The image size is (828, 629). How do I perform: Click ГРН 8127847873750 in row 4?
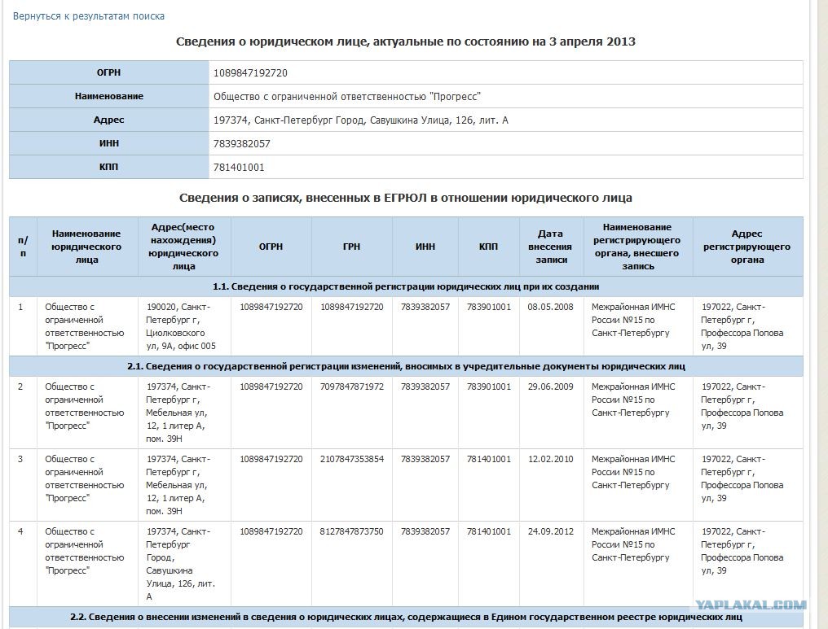click(x=352, y=531)
